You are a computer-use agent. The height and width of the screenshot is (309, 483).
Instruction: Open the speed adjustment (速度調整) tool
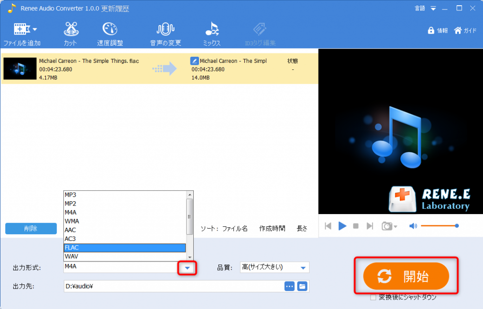pyautogui.click(x=110, y=34)
